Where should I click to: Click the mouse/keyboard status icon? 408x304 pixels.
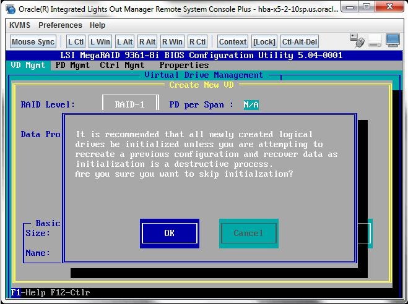pyautogui.click(x=357, y=40)
